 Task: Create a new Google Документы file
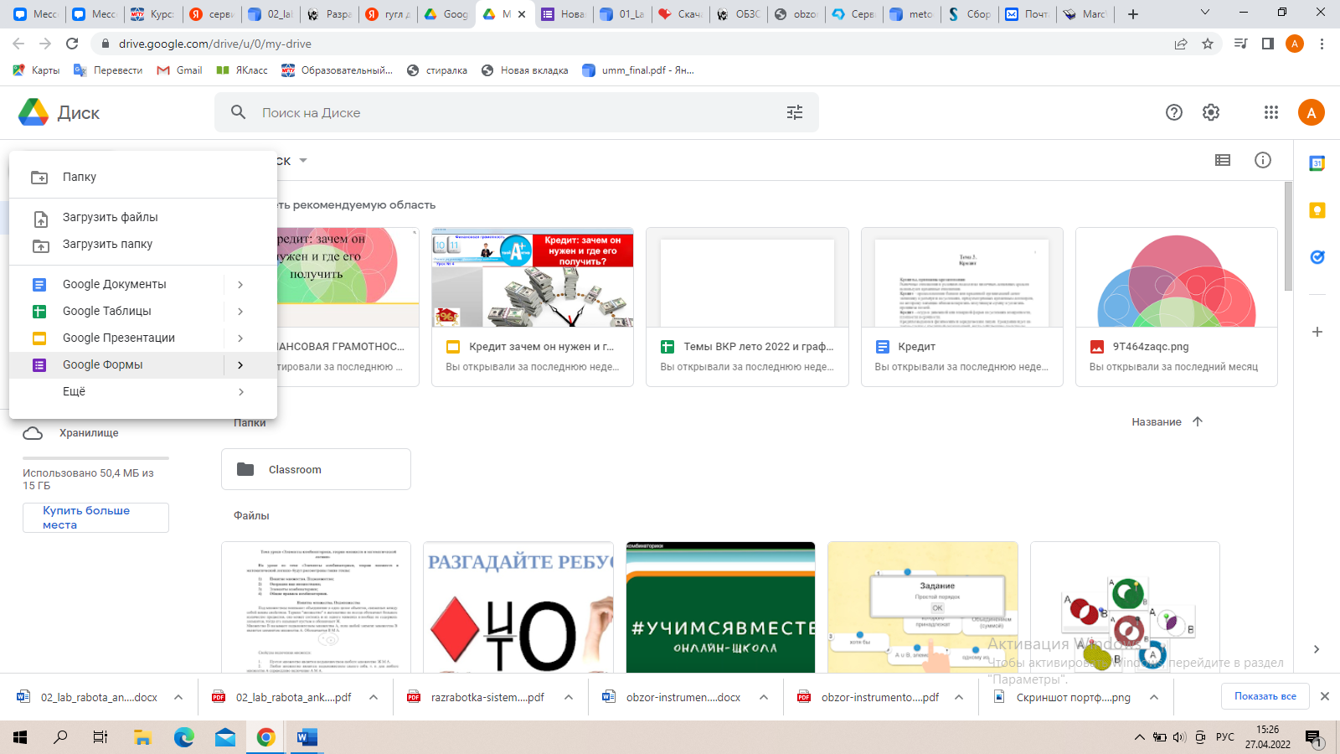116,284
